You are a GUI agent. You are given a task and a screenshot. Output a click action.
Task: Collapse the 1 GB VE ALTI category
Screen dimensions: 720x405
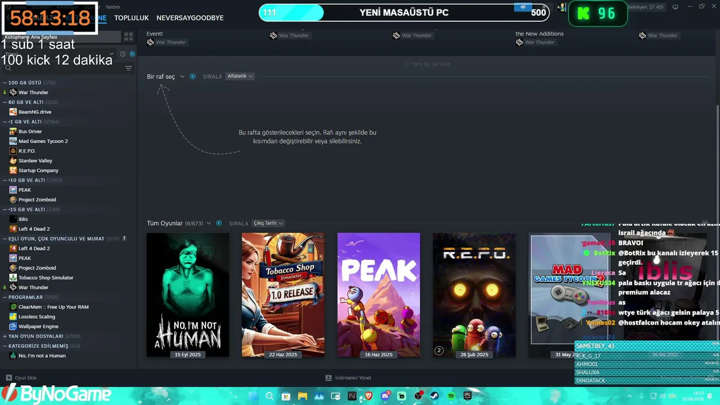tap(5, 121)
